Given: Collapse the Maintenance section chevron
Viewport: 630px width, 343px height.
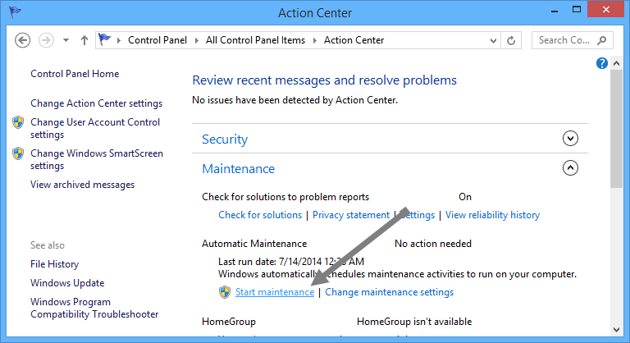Looking at the screenshot, I should [570, 167].
